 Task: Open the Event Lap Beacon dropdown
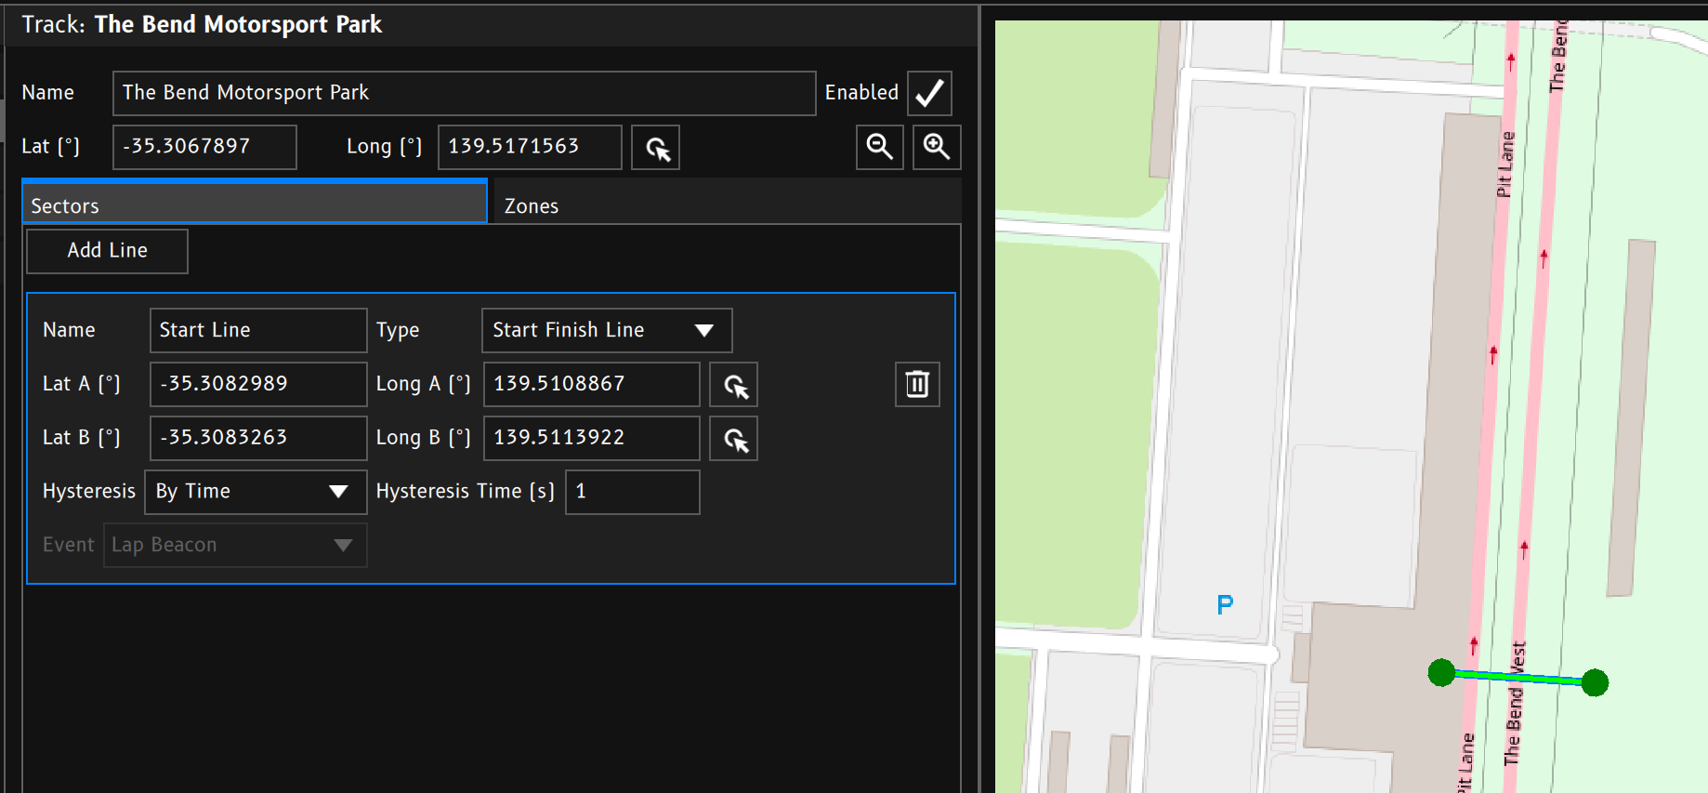point(235,545)
